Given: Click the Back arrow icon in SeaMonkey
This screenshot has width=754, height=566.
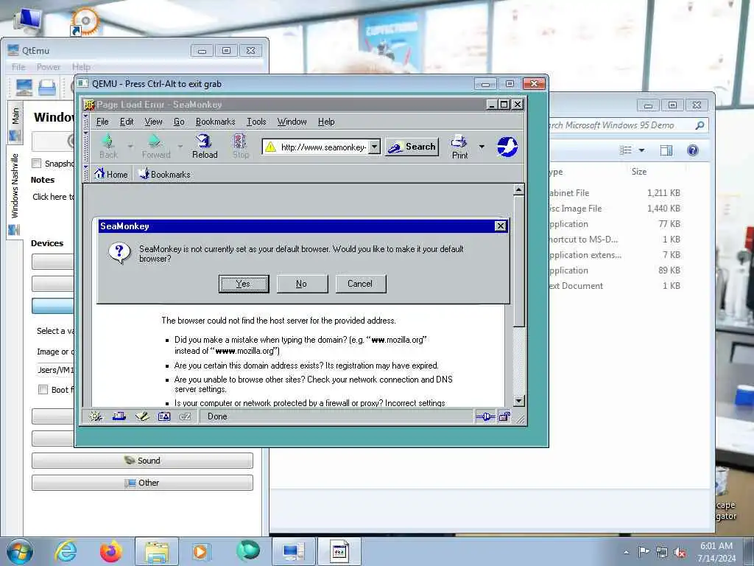Looking at the screenshot, I should pyautogui.click(x=108, y=141).
